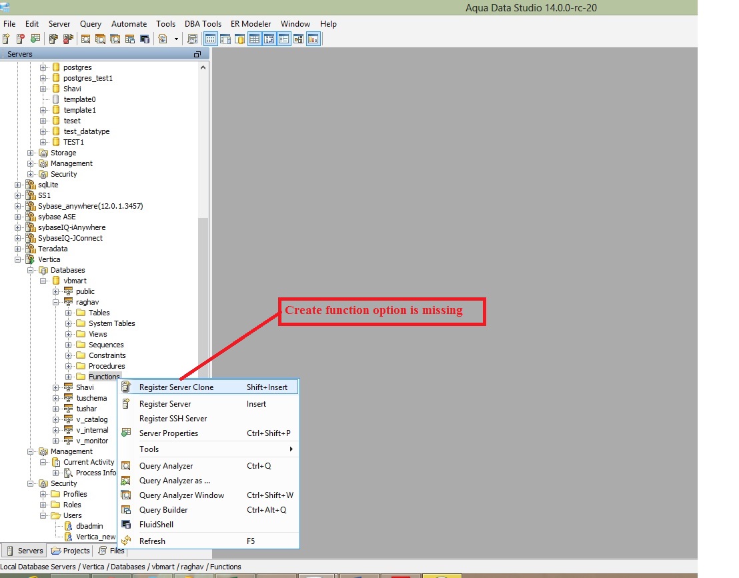Choose Register Server Clone from context menu

click(x=208, y=387)
